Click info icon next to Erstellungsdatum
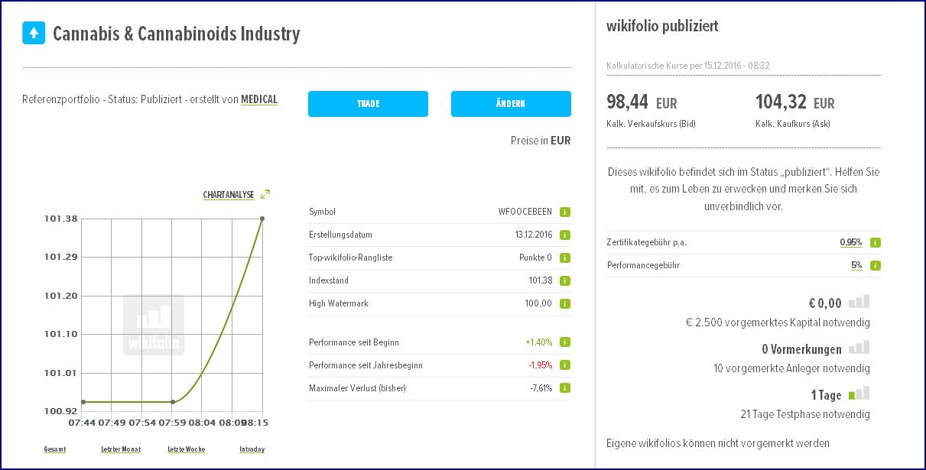The image size is (926, 470). pyautogui.click(x=564, y=235)
